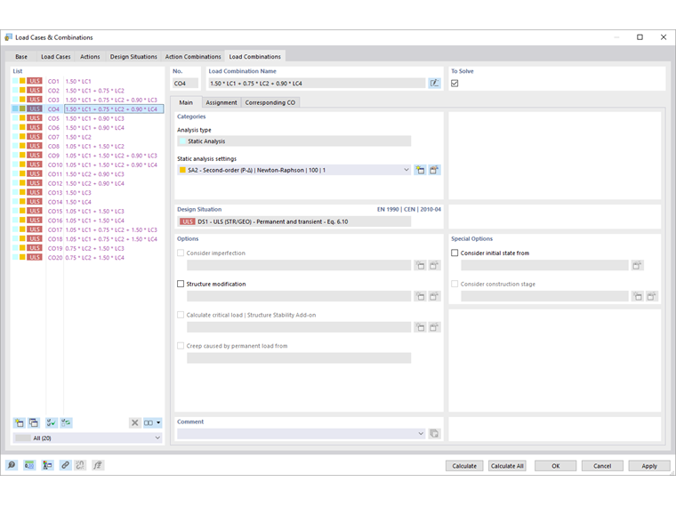Select CO14 row 1.50 * LC4
The width and height of the screenshot is (676, 506).
[87, 202]
